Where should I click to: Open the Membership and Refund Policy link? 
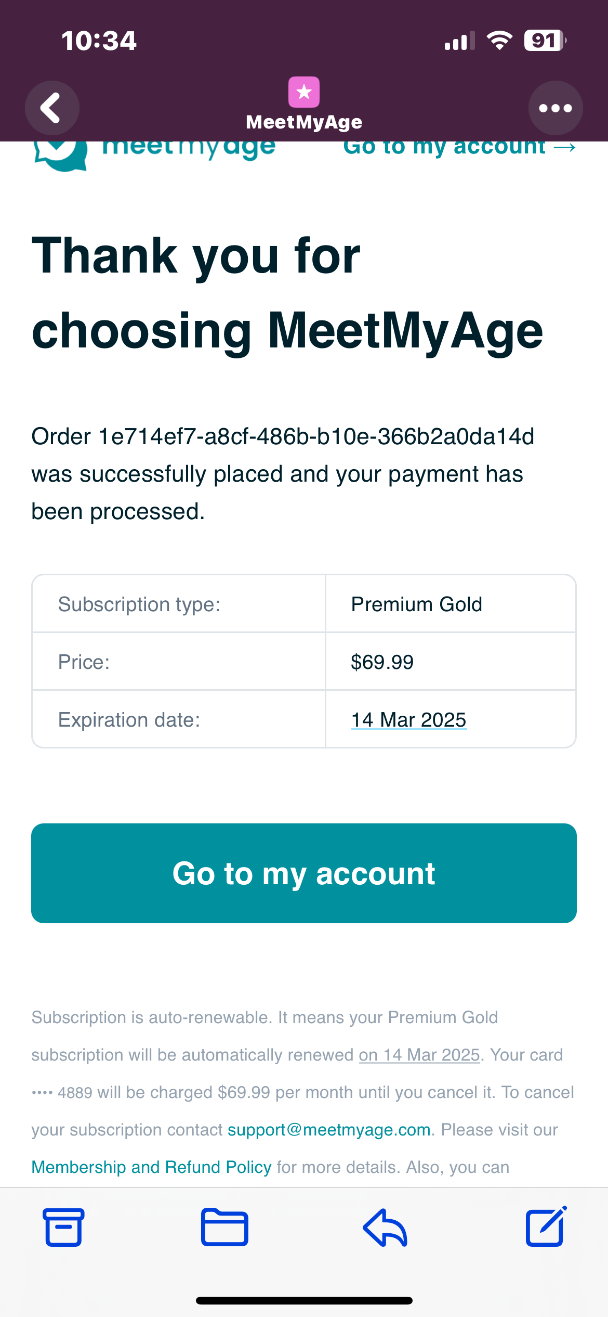(x=151, y=1167)
